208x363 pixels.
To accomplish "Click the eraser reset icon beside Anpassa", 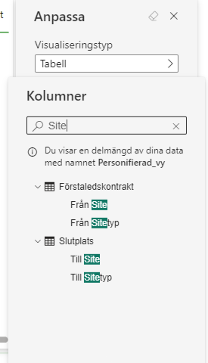I will [x=153, y=16].
